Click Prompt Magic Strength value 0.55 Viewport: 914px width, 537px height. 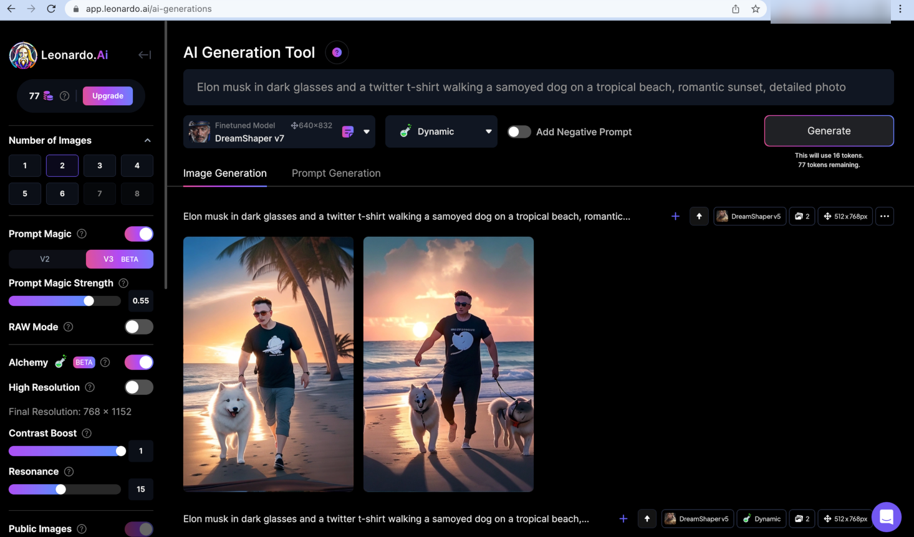[x=141, y=301]
